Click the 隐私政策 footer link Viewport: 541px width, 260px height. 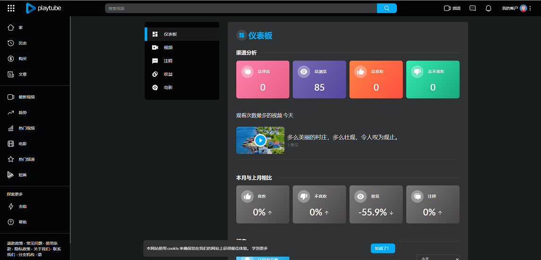[x=22, y=249]
